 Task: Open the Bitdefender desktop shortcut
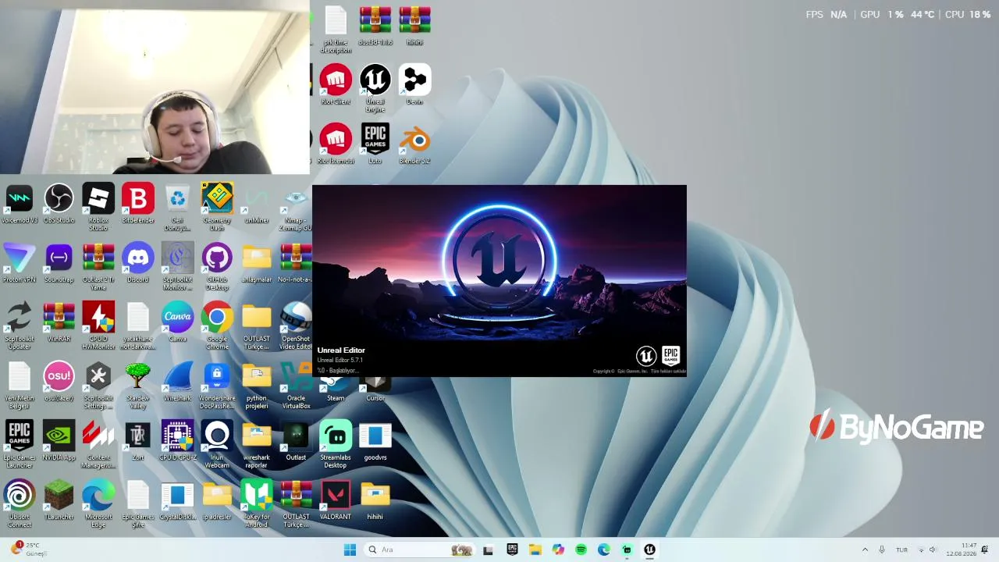click(138, 205)
